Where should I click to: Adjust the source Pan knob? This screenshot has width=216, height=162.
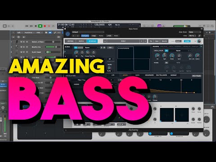(82, 53)
